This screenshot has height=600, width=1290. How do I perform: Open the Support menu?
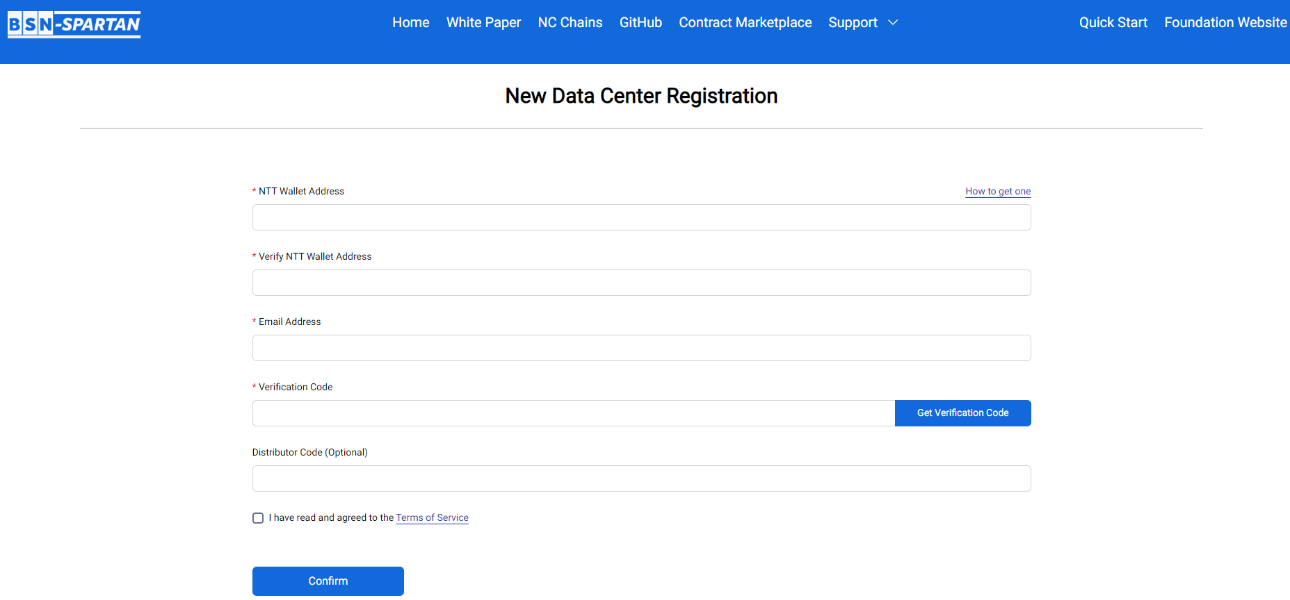tap(853, 23)
